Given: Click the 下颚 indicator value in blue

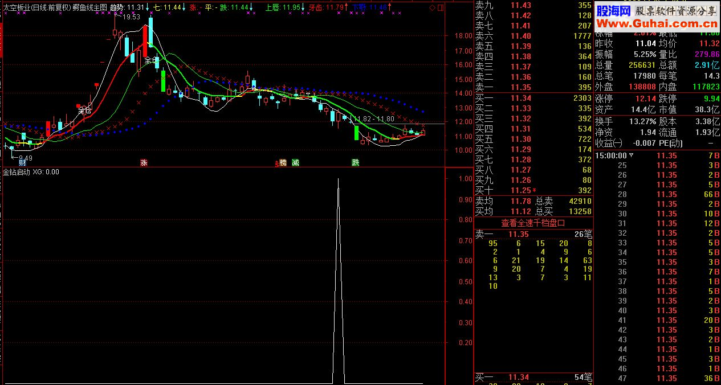Looking at the screenshot, I should [x=370, y=7].
